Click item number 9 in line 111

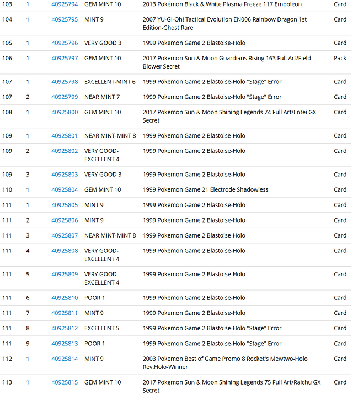click(x=28, y=344)
